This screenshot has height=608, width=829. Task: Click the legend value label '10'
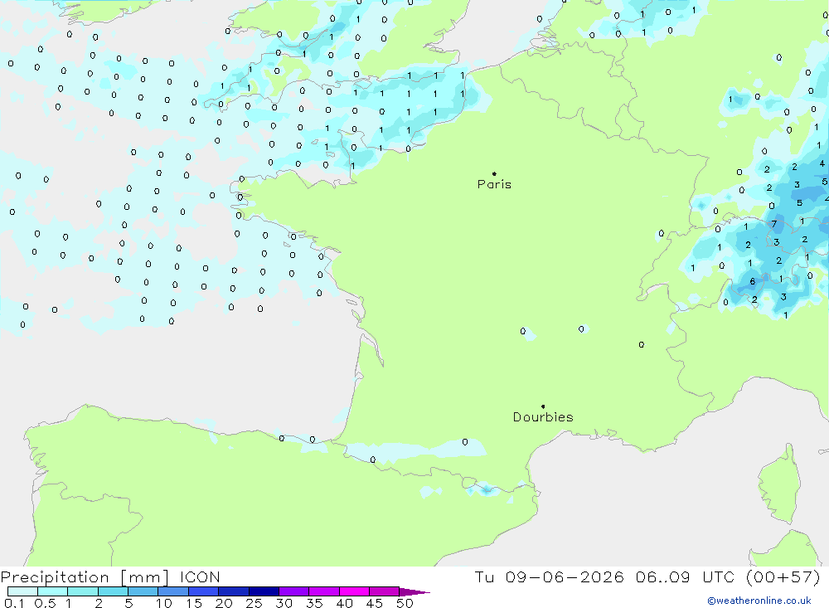tap(164, 603)
